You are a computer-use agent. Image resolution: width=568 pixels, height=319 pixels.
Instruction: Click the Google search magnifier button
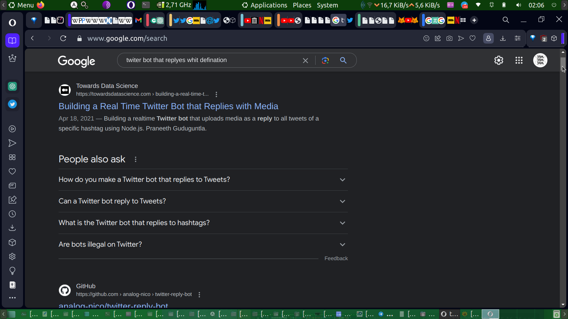(x=343, y=60)
